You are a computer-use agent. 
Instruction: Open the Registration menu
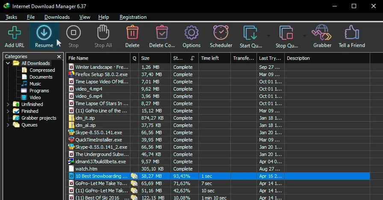133,17
